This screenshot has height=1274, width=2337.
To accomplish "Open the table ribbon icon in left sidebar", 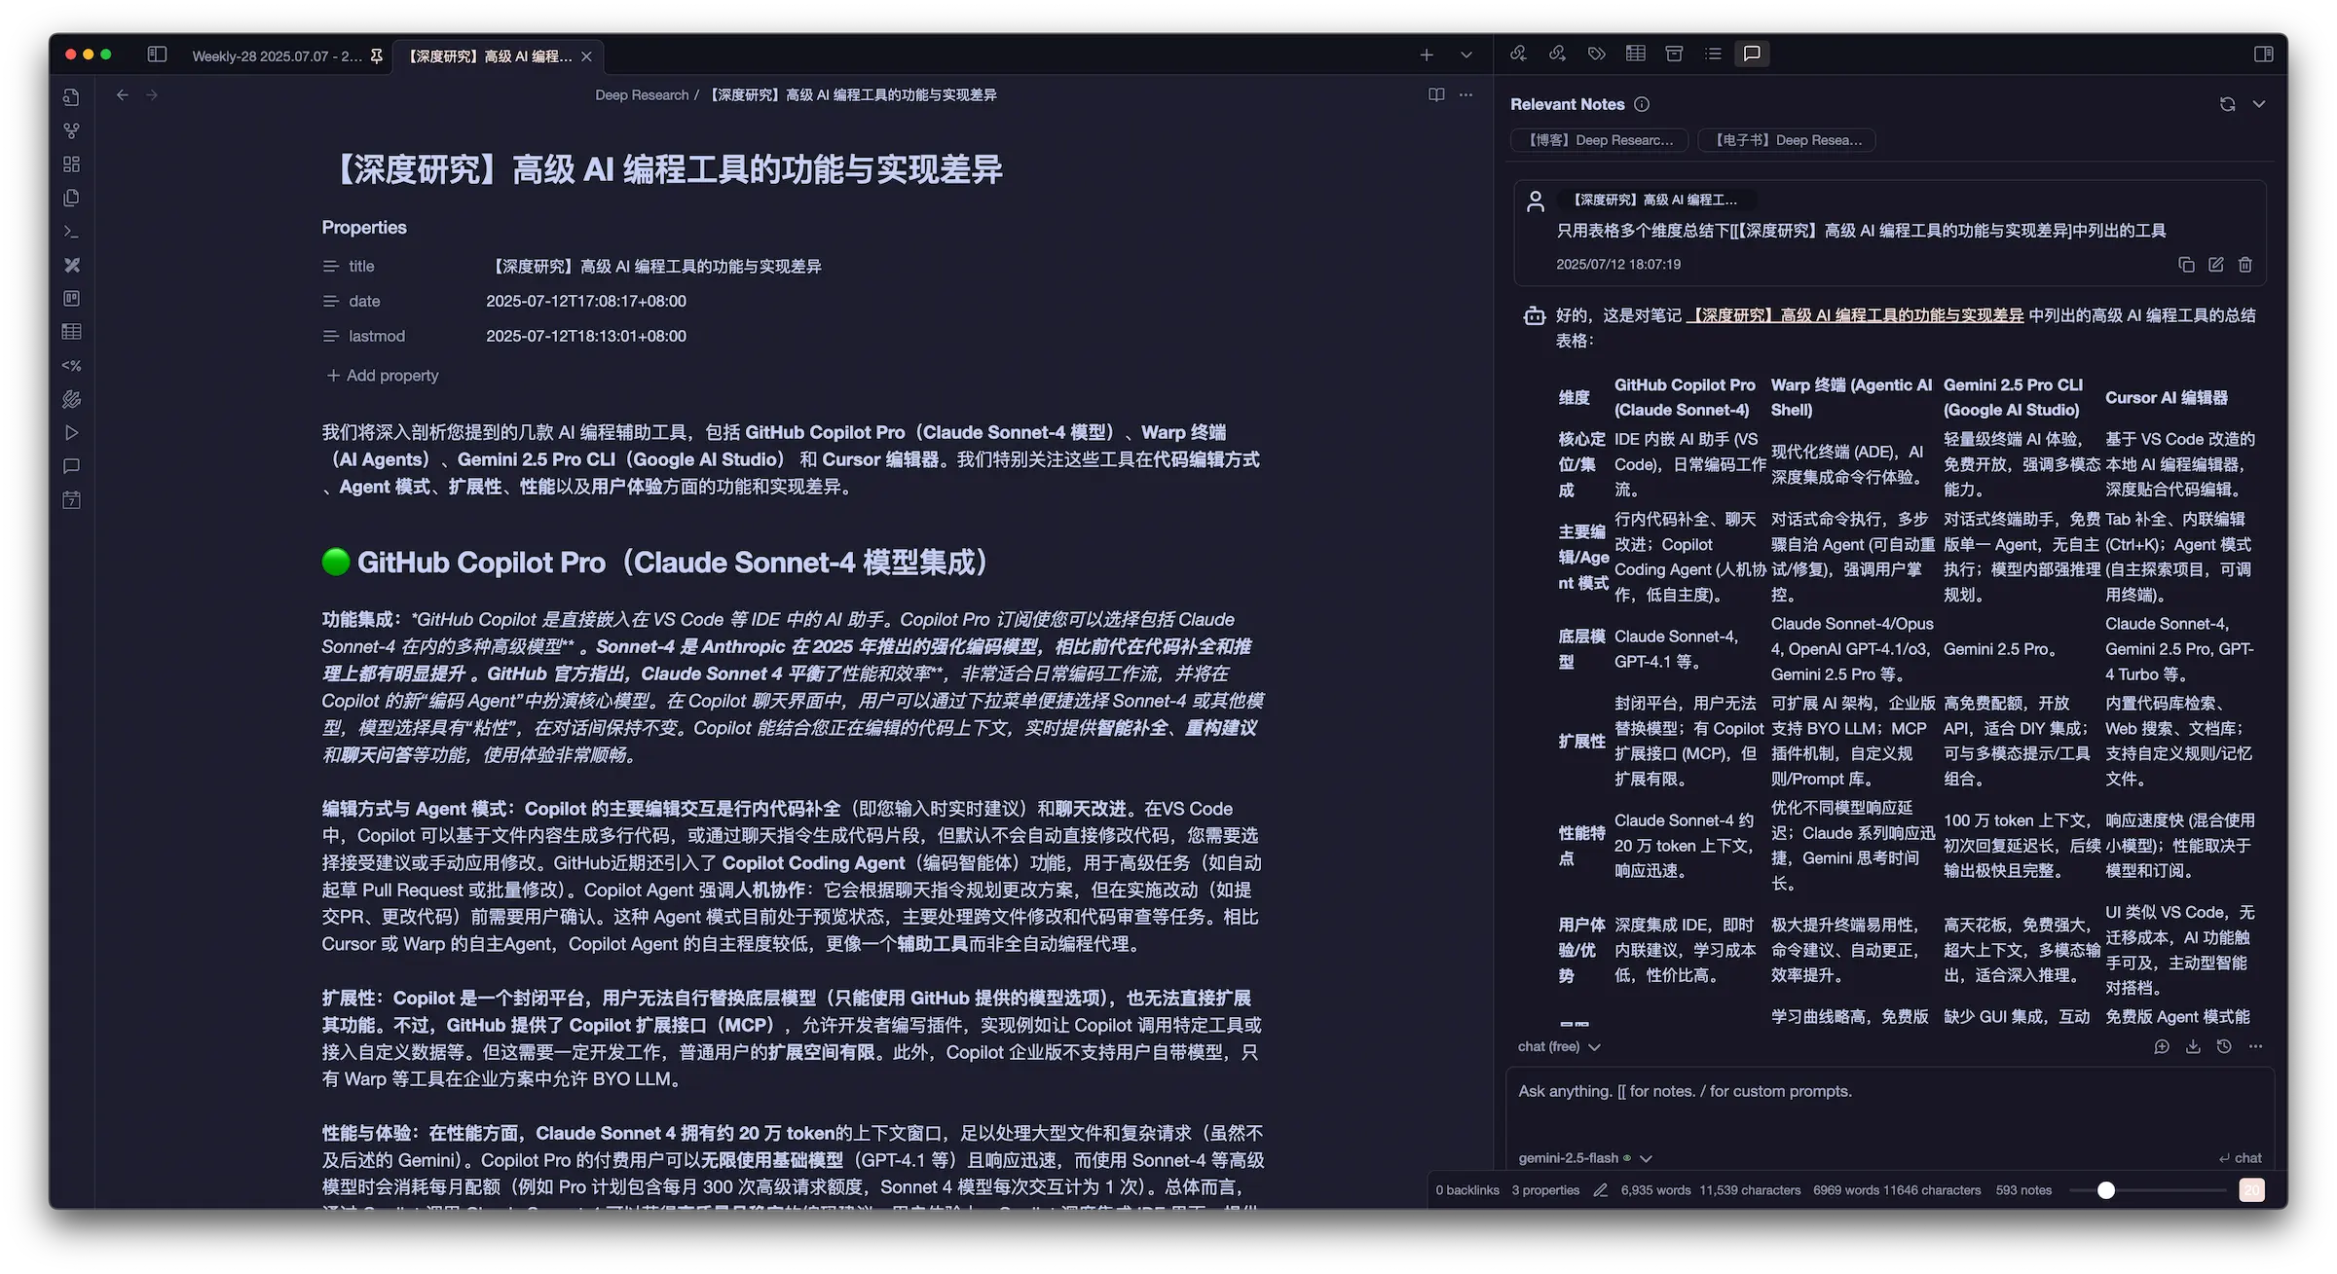I will pos(71,332).
